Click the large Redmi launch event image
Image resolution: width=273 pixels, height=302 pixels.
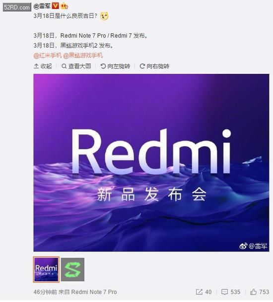[151, 163]
